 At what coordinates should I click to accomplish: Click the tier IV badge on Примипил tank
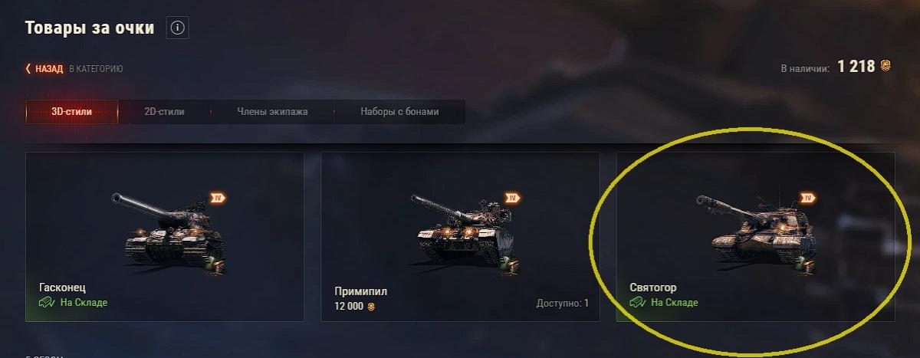coord(513,198)
